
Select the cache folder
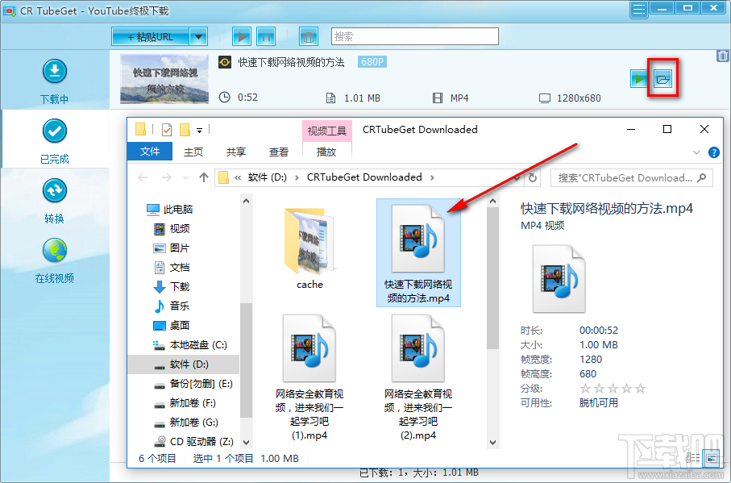(x=309, y=248)
